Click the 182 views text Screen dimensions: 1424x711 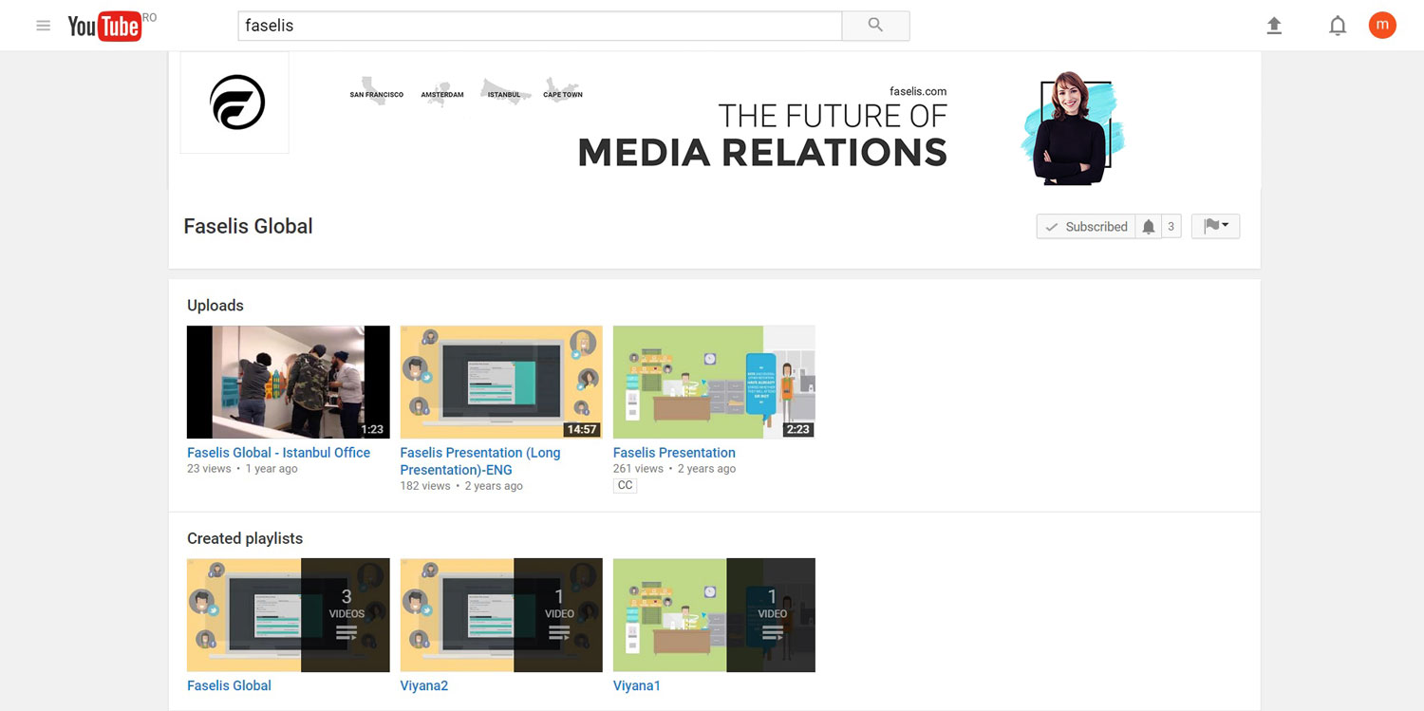(x=425, y=486)
